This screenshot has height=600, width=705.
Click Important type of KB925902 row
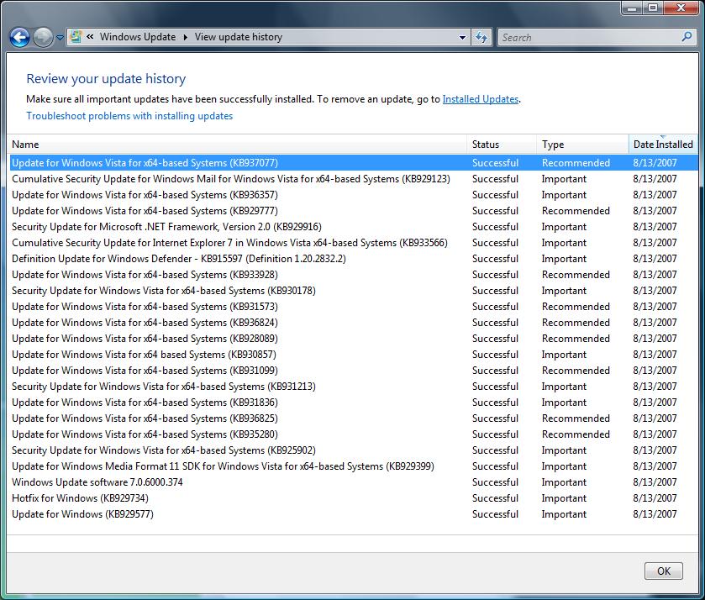tap(564, 450)
